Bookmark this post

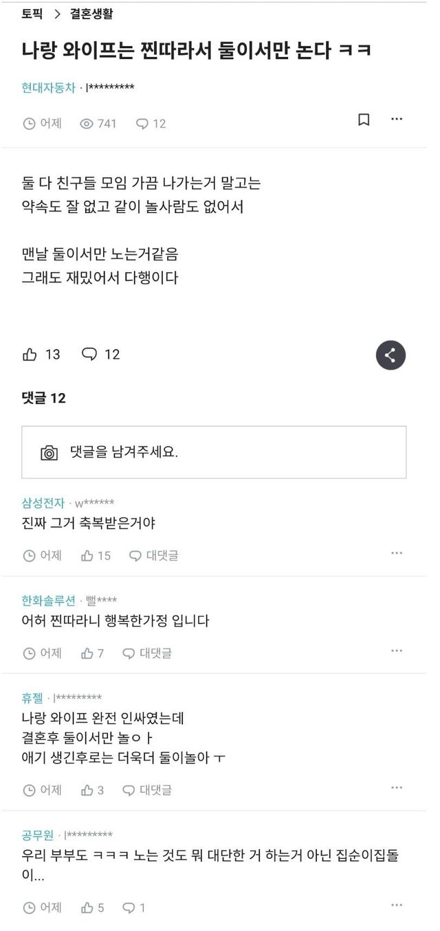click(x=364, y=120)
